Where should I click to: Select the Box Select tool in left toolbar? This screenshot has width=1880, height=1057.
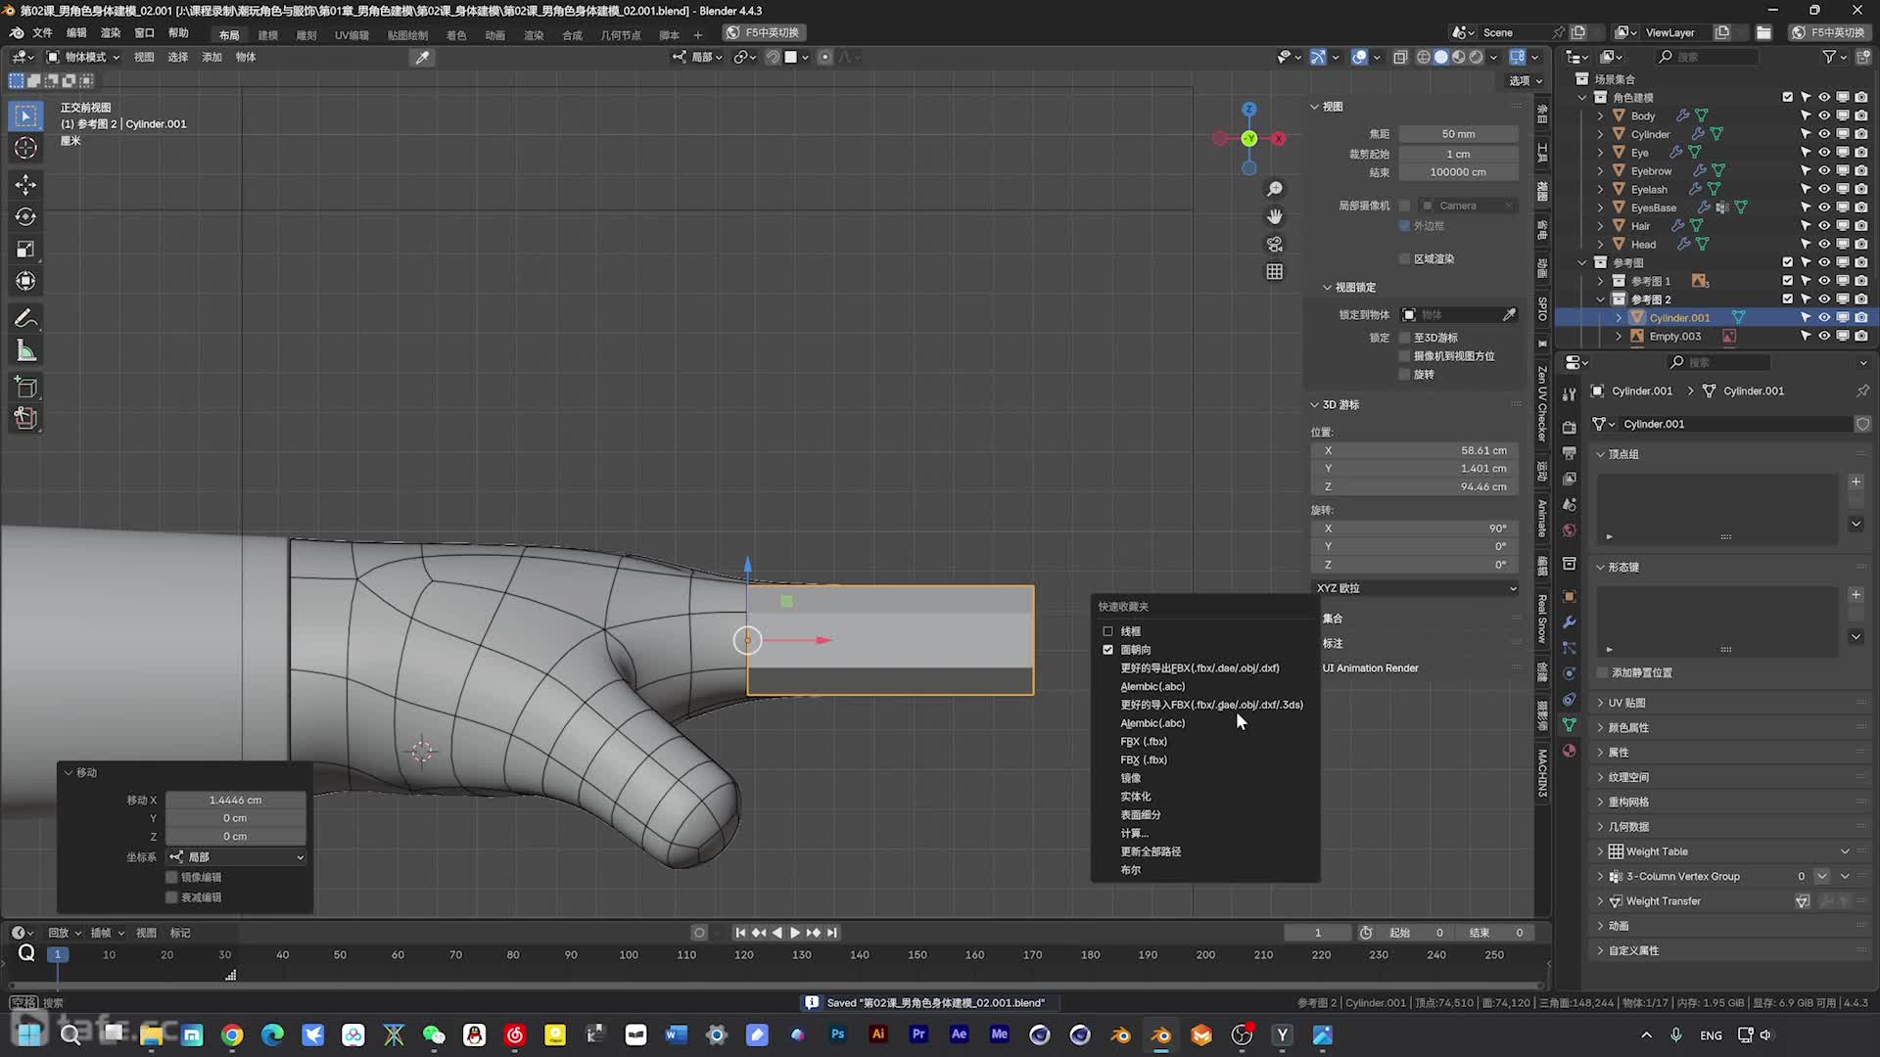pos(25,116)
